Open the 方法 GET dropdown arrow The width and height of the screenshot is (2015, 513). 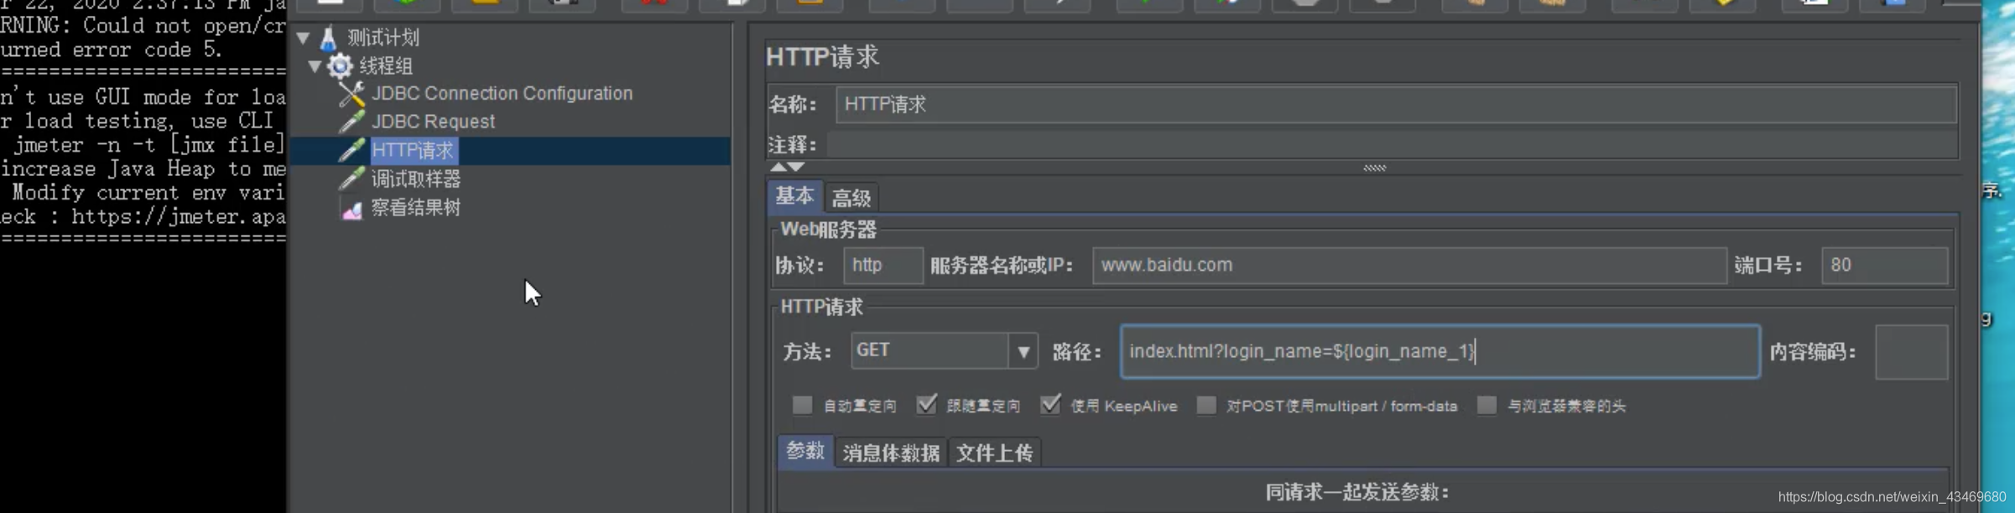(x=1023, y=351)
